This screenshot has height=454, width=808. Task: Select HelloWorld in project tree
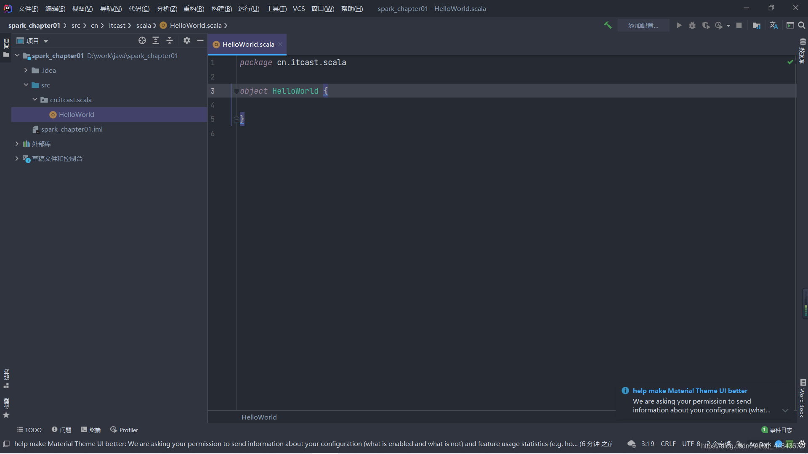click(x=77, y=114)
